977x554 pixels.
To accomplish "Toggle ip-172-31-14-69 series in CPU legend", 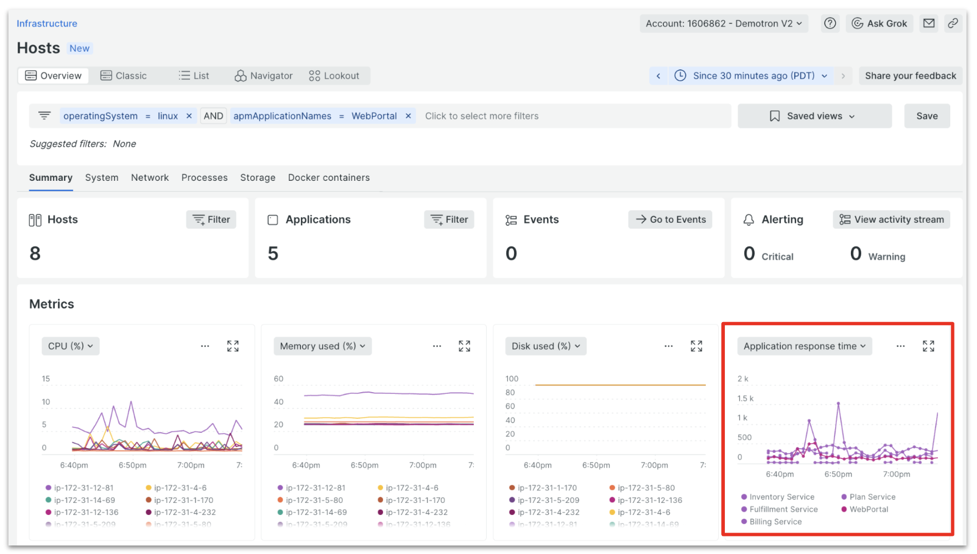I will tap(80, 500).
